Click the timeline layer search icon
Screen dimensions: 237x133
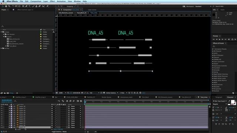click(x=15, y=101)
